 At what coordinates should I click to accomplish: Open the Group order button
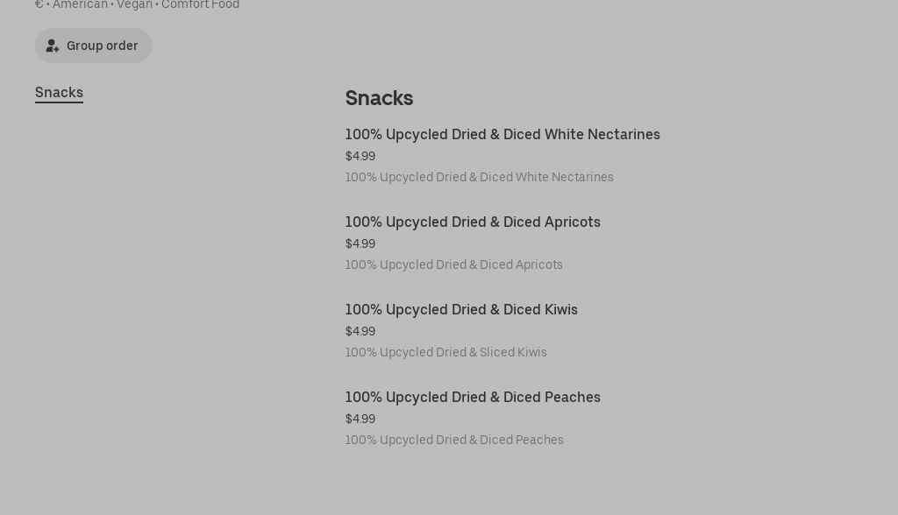coord(93,46)
